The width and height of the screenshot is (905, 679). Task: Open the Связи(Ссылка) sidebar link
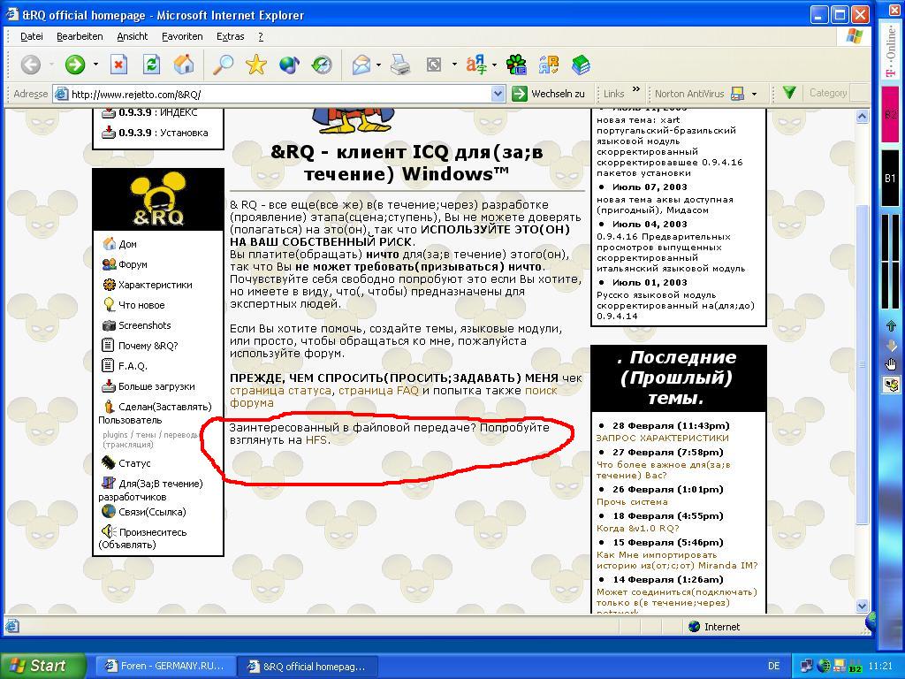[x=152, y=512]
